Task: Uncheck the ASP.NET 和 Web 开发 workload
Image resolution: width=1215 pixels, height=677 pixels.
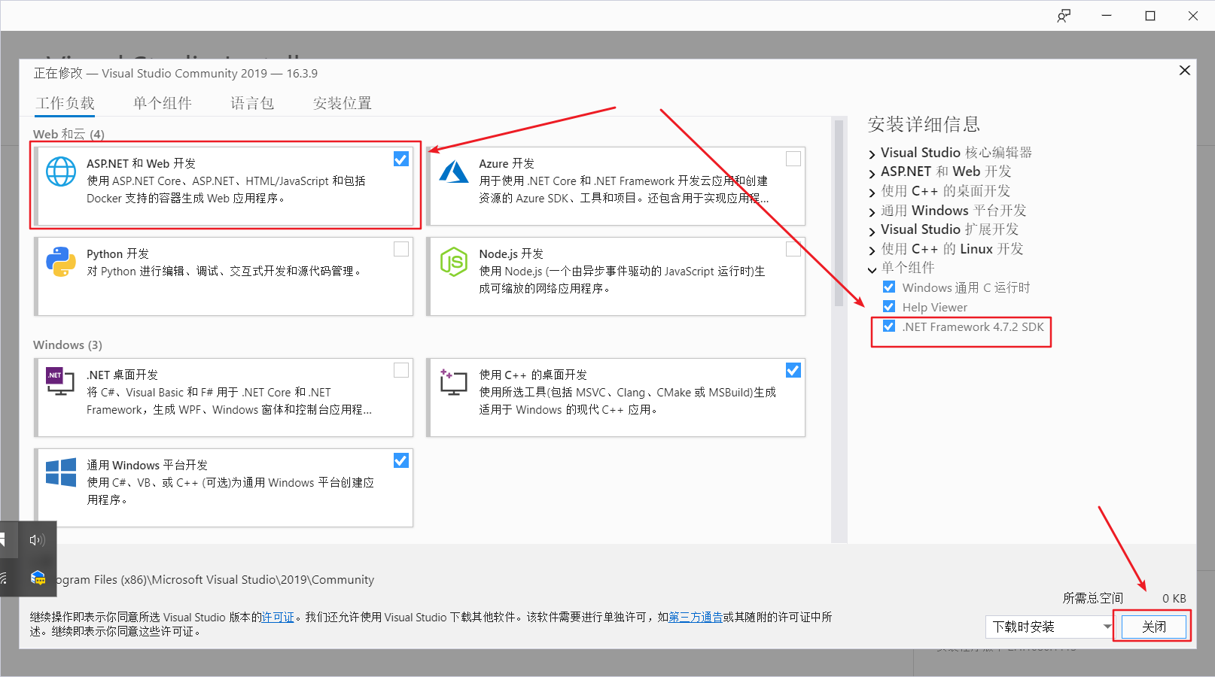Action: (401, 159)
